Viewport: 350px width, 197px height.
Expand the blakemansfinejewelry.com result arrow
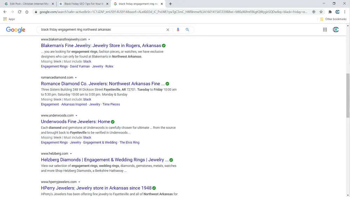coord(89,40)
